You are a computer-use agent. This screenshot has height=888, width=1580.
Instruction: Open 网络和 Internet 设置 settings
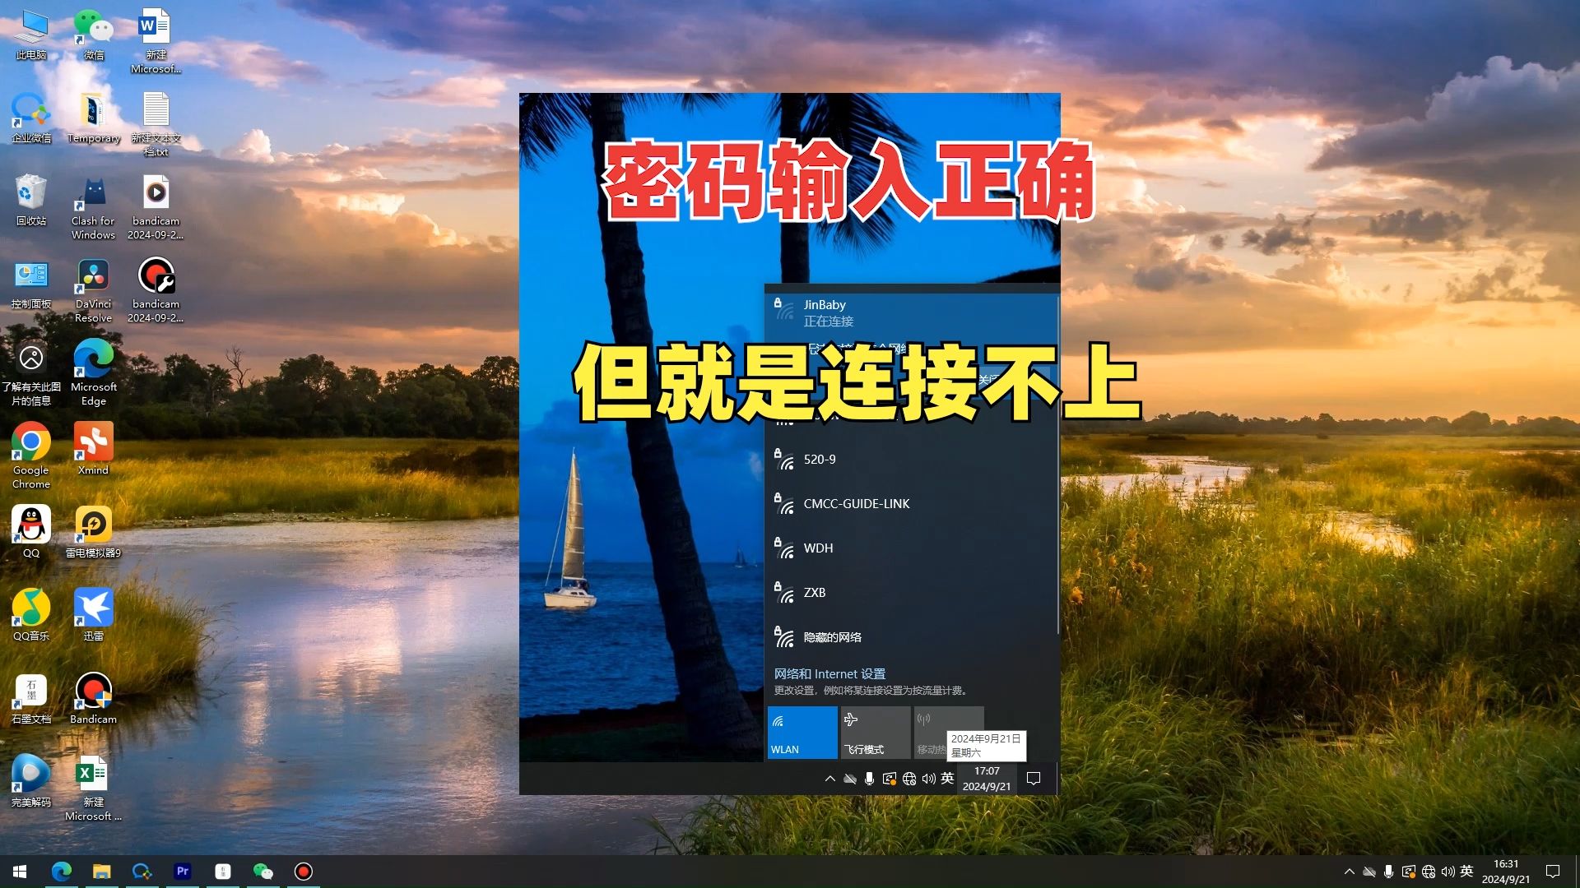(829, 673)
